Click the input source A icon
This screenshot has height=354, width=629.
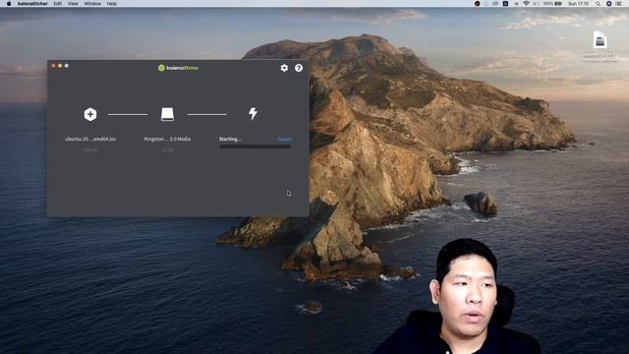coord(505,4)
